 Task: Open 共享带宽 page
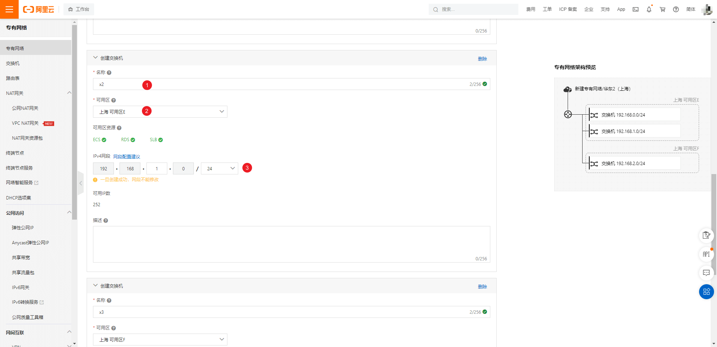[x=21, y=257]
